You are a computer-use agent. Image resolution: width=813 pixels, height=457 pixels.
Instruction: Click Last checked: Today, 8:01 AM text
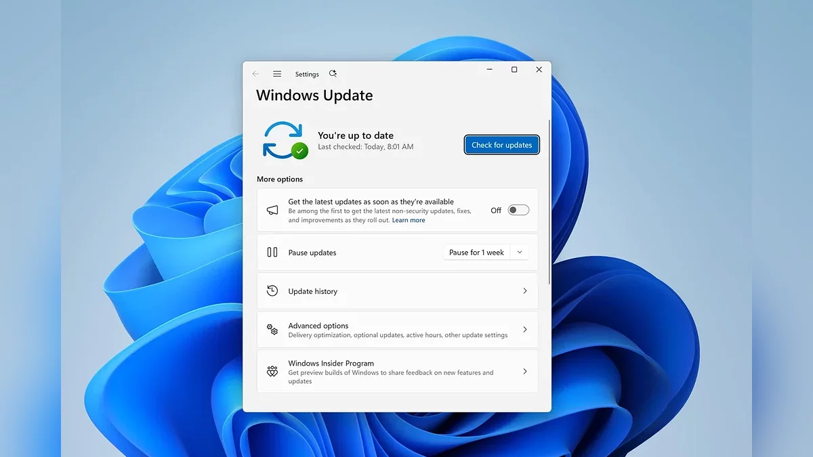click(x=366, y=147)
